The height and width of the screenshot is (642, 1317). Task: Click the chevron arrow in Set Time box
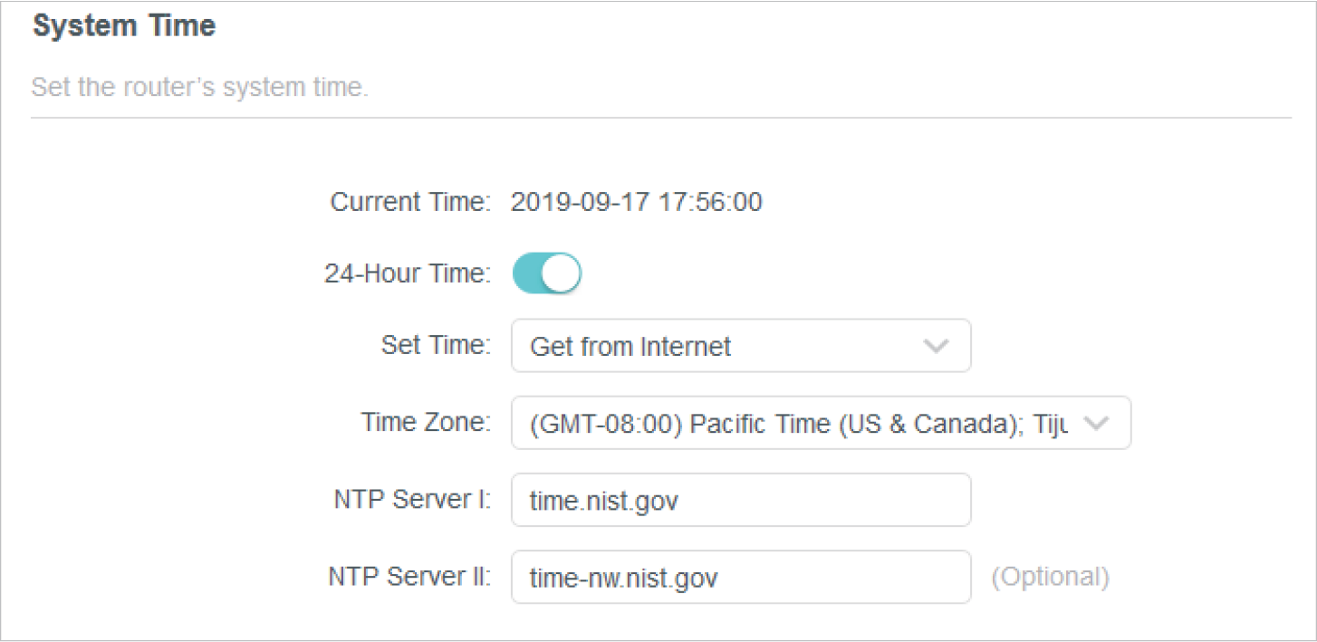935,346
